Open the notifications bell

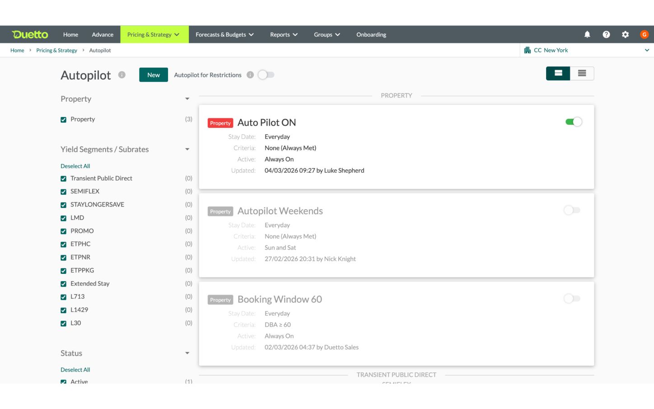[587, 34]
